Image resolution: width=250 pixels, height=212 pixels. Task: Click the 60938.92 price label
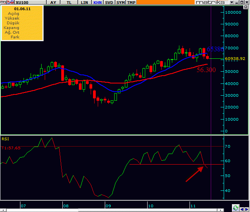[235, 59]
